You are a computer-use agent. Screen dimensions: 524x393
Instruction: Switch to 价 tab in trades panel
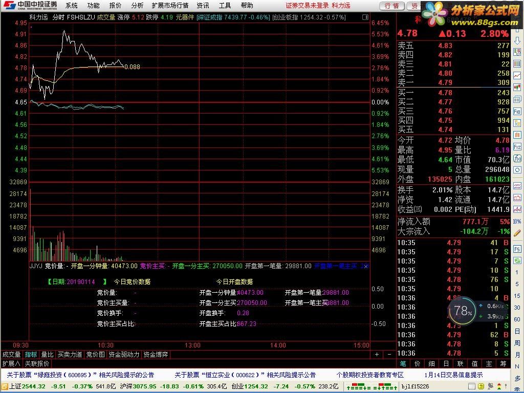click(418, 364)
